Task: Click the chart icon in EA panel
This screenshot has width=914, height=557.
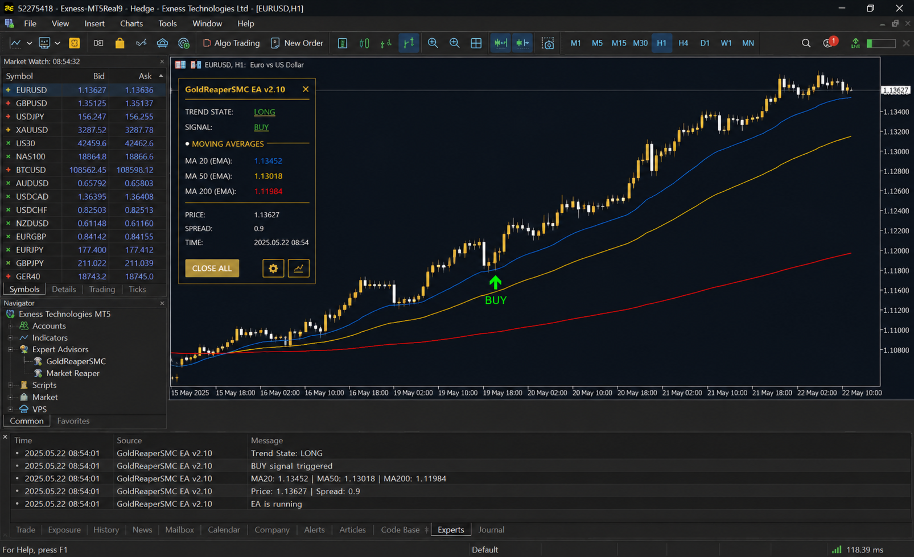Action: 298,268
